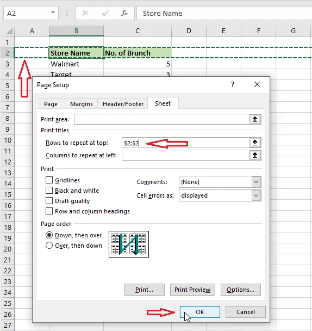Click the Store Name cell
This screenshot has width=312, height=331.
click(76, 53)
